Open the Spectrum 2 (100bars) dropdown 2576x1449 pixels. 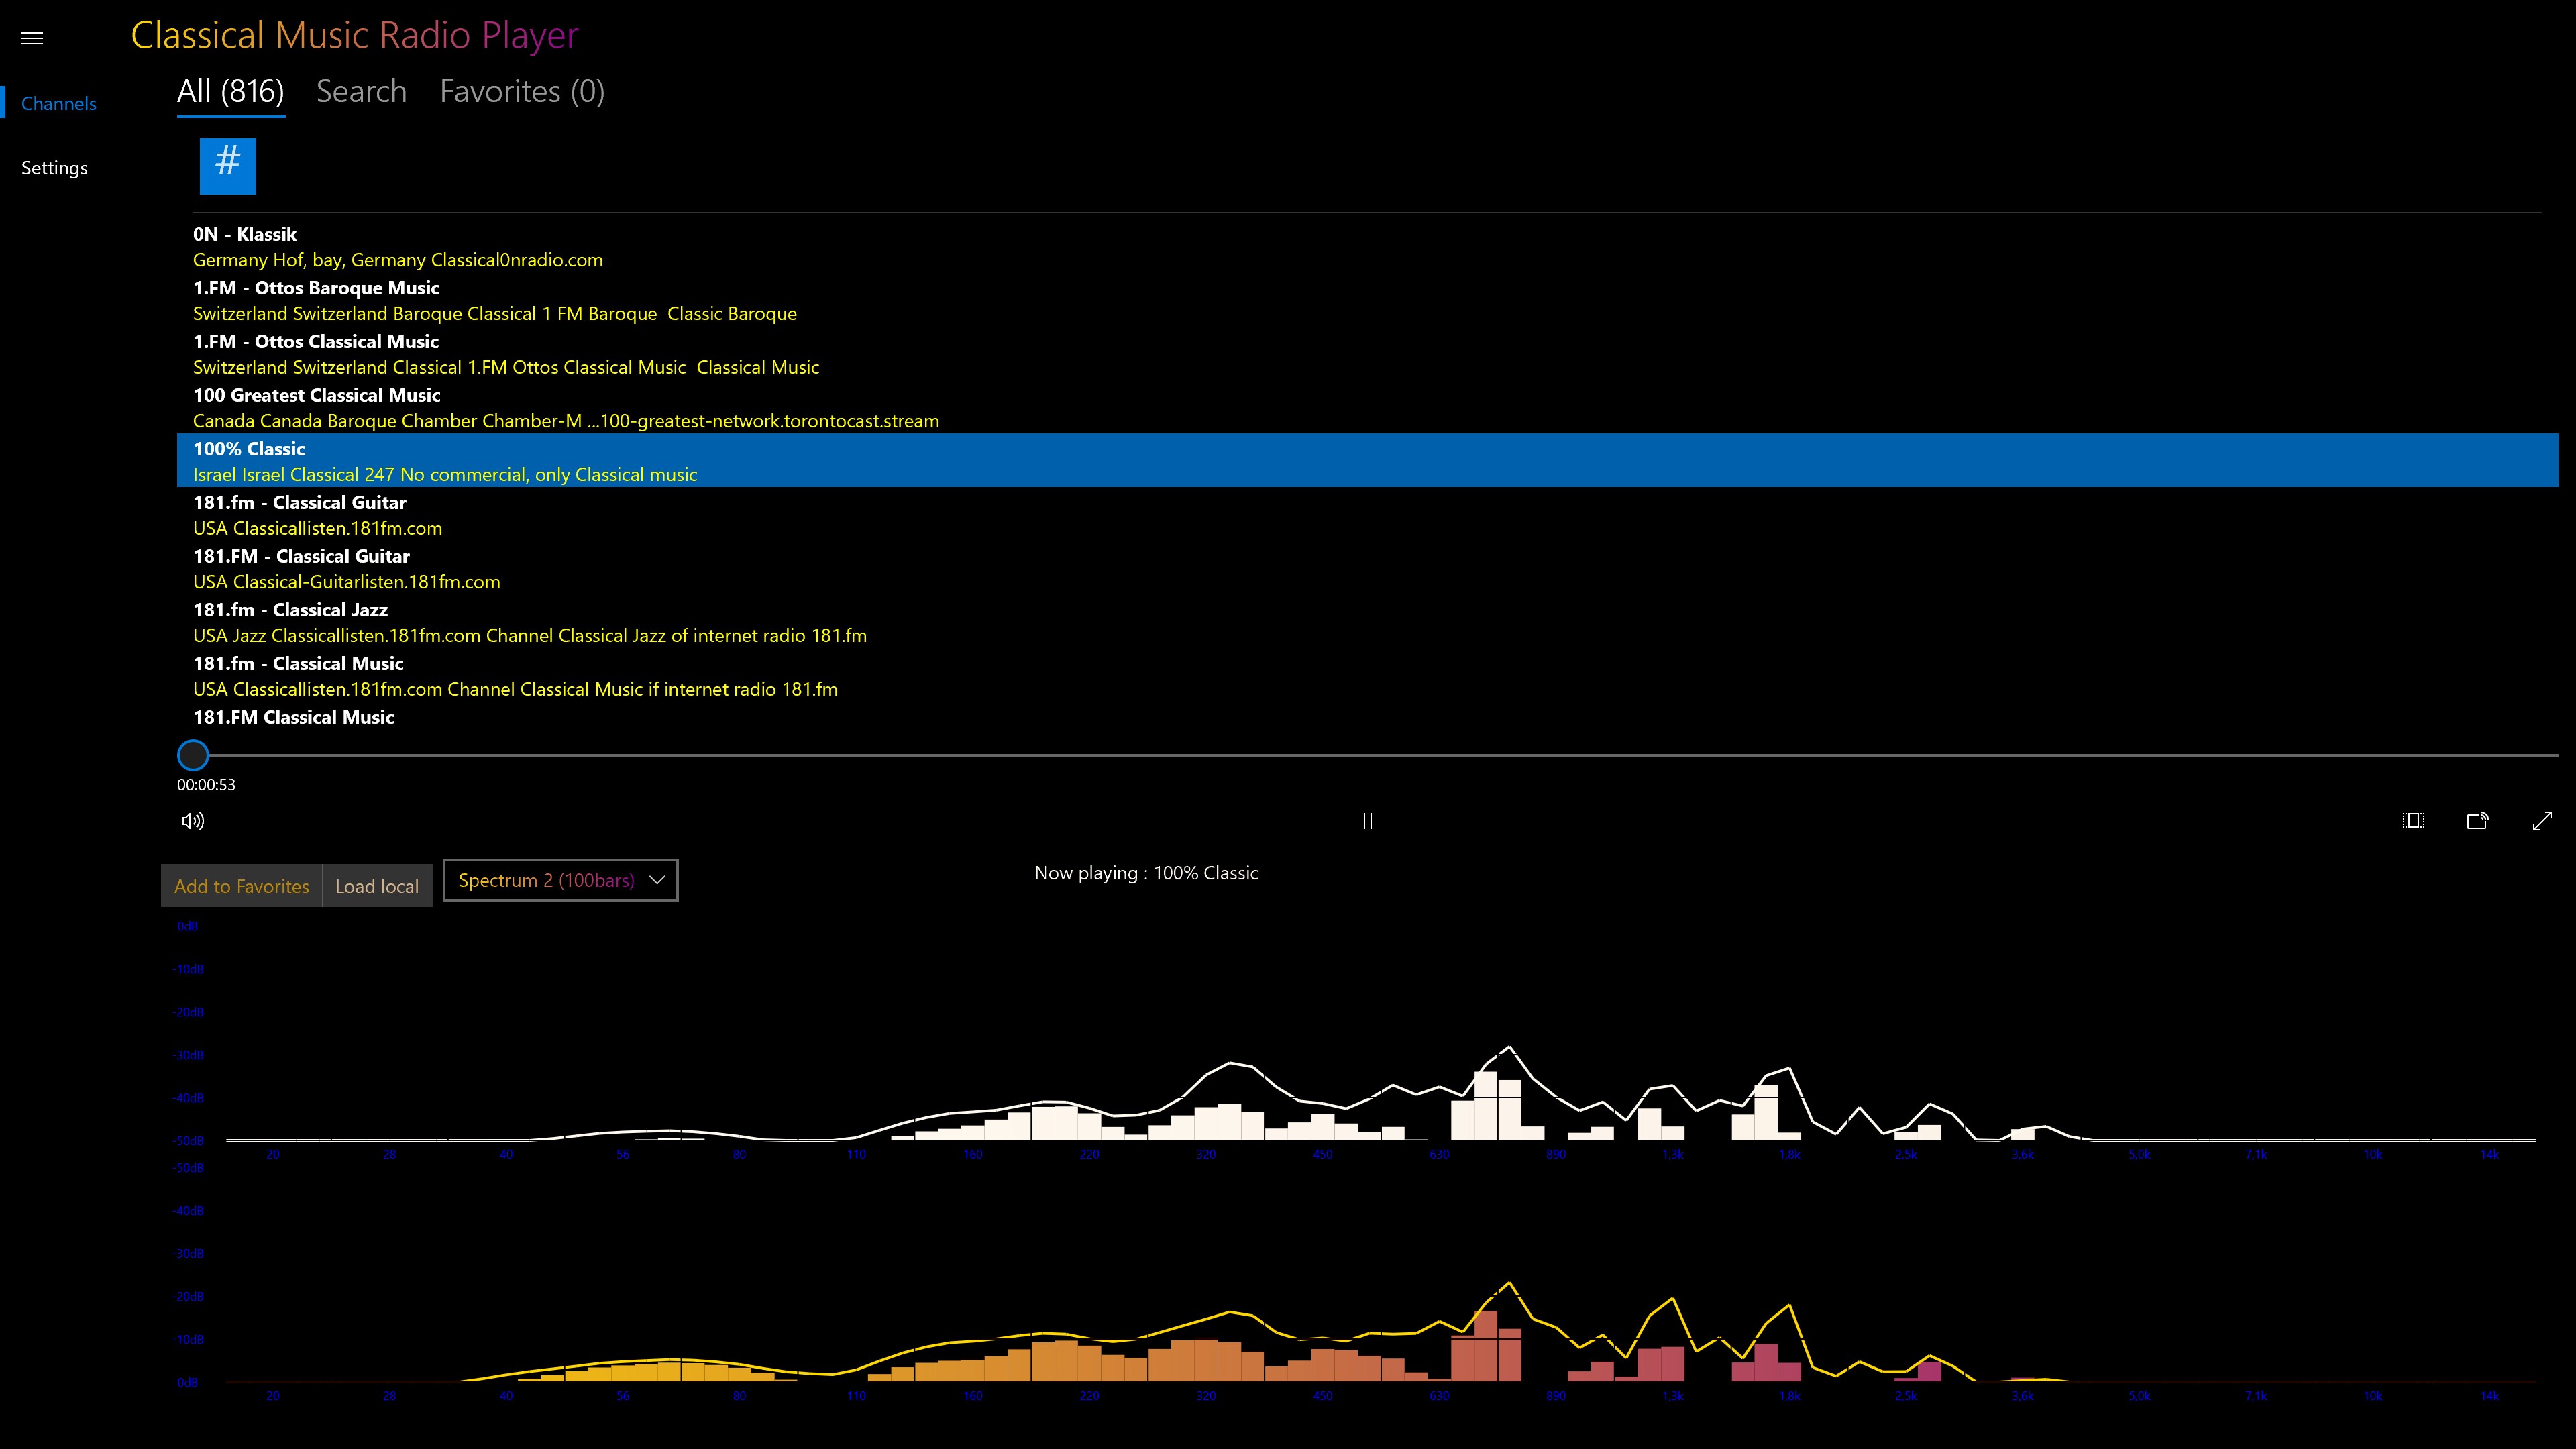[560, 880]
